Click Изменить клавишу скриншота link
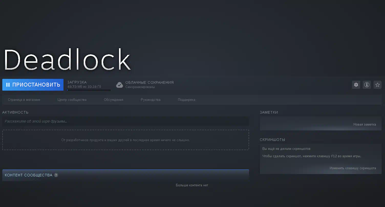The image size is (385, 207). [353, 168]
